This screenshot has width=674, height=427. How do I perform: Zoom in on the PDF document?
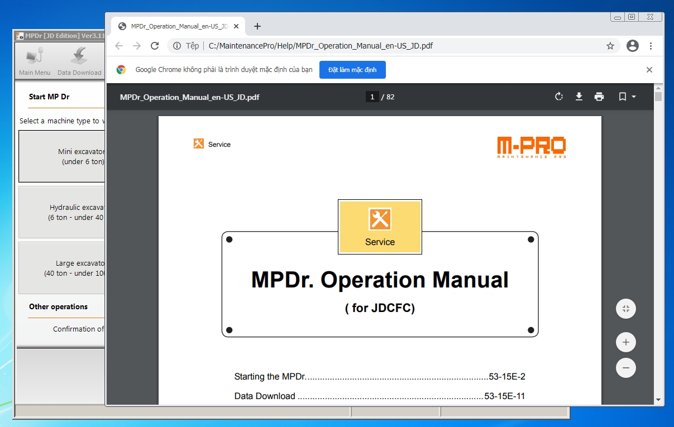625,342
